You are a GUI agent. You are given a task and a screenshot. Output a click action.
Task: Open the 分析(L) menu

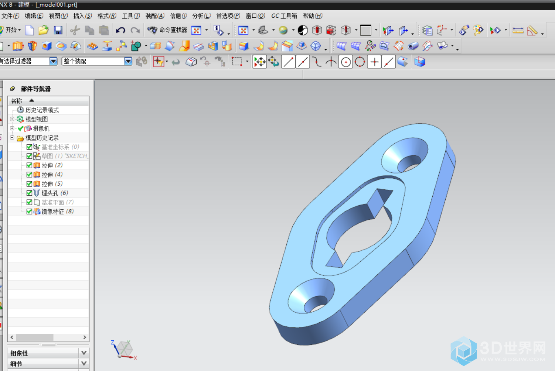pyautogui.click(x=201, y=16)
